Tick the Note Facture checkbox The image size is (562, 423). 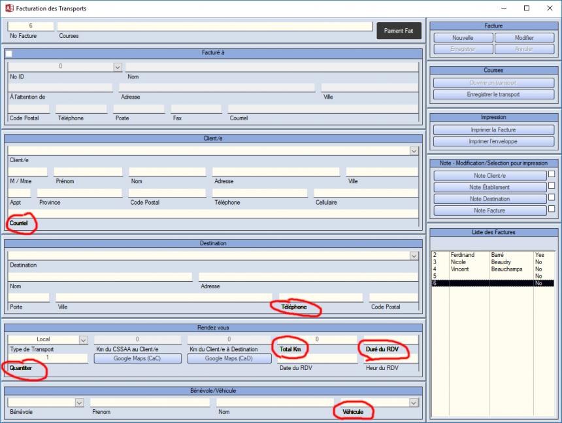tap(552, 210)
